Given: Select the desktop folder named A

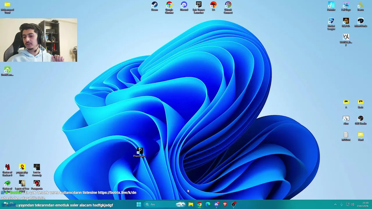Looking at the screenshot, I should click(346, 104).
